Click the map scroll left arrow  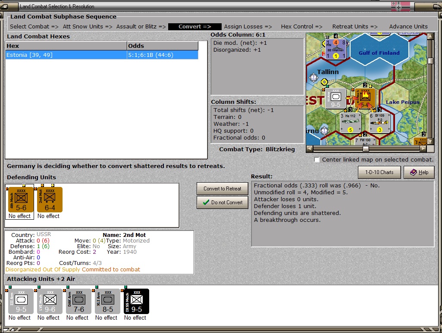310,148
